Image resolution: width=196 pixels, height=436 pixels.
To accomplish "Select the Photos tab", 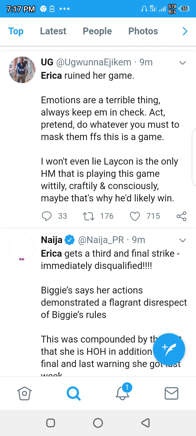I will pyautogui.click(x=143, y=31).
